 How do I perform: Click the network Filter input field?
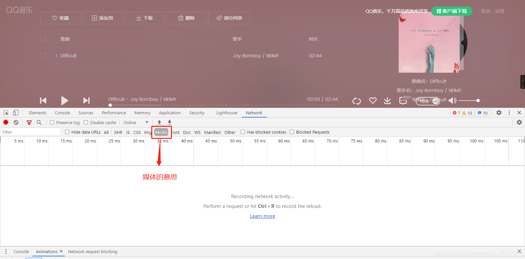coord(31,132)
